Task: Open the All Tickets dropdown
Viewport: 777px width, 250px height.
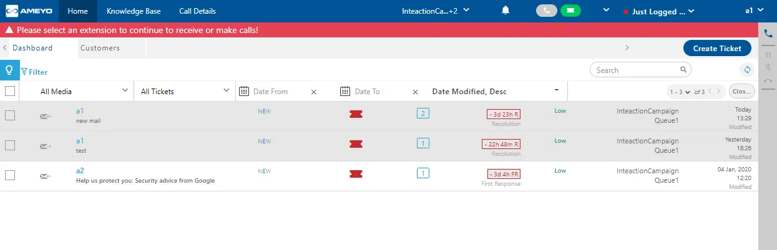Action: [x=185, y=91]
